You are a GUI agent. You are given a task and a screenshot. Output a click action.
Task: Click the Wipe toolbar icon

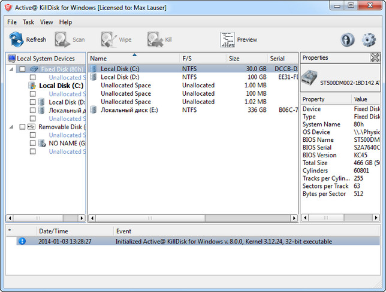click(x=108, y=39)
